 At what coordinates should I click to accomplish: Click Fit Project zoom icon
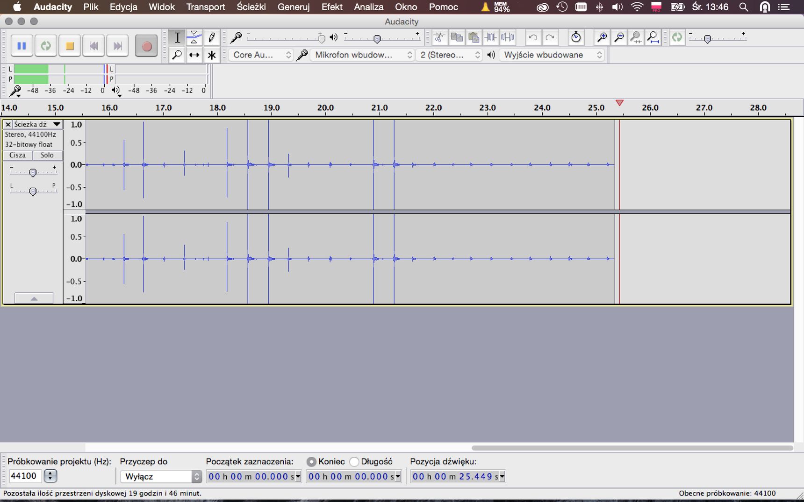tap(653, 37)
